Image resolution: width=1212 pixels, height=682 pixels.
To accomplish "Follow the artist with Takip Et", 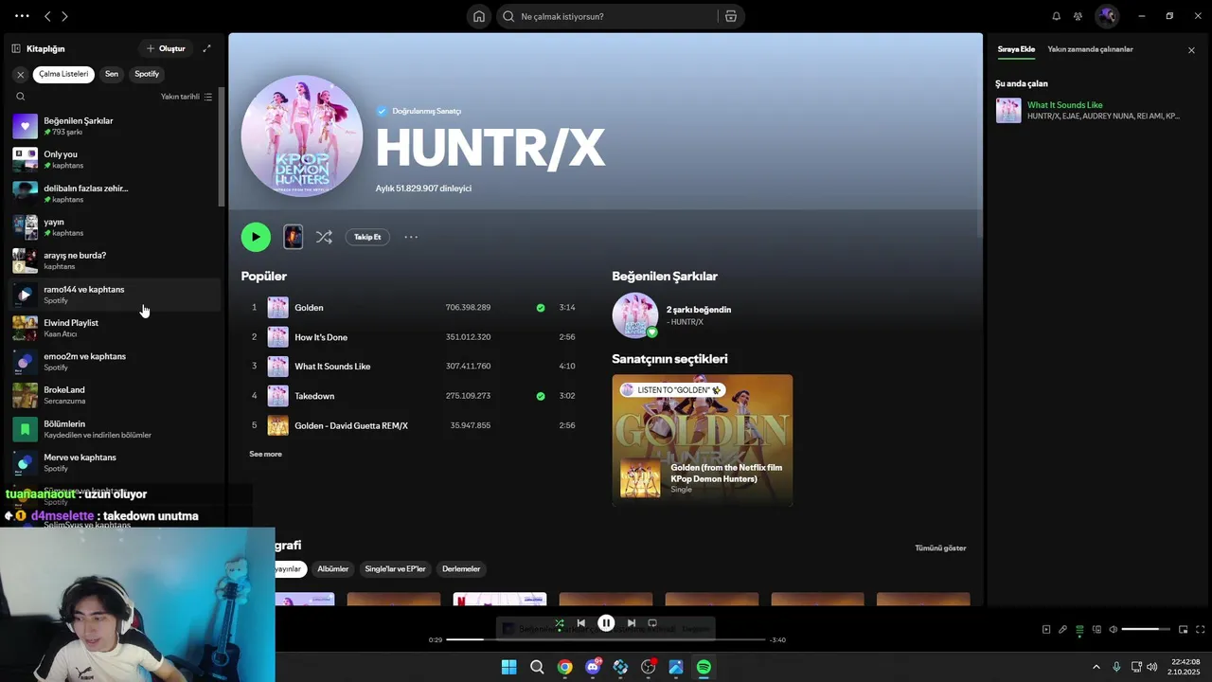I will 367,237.
